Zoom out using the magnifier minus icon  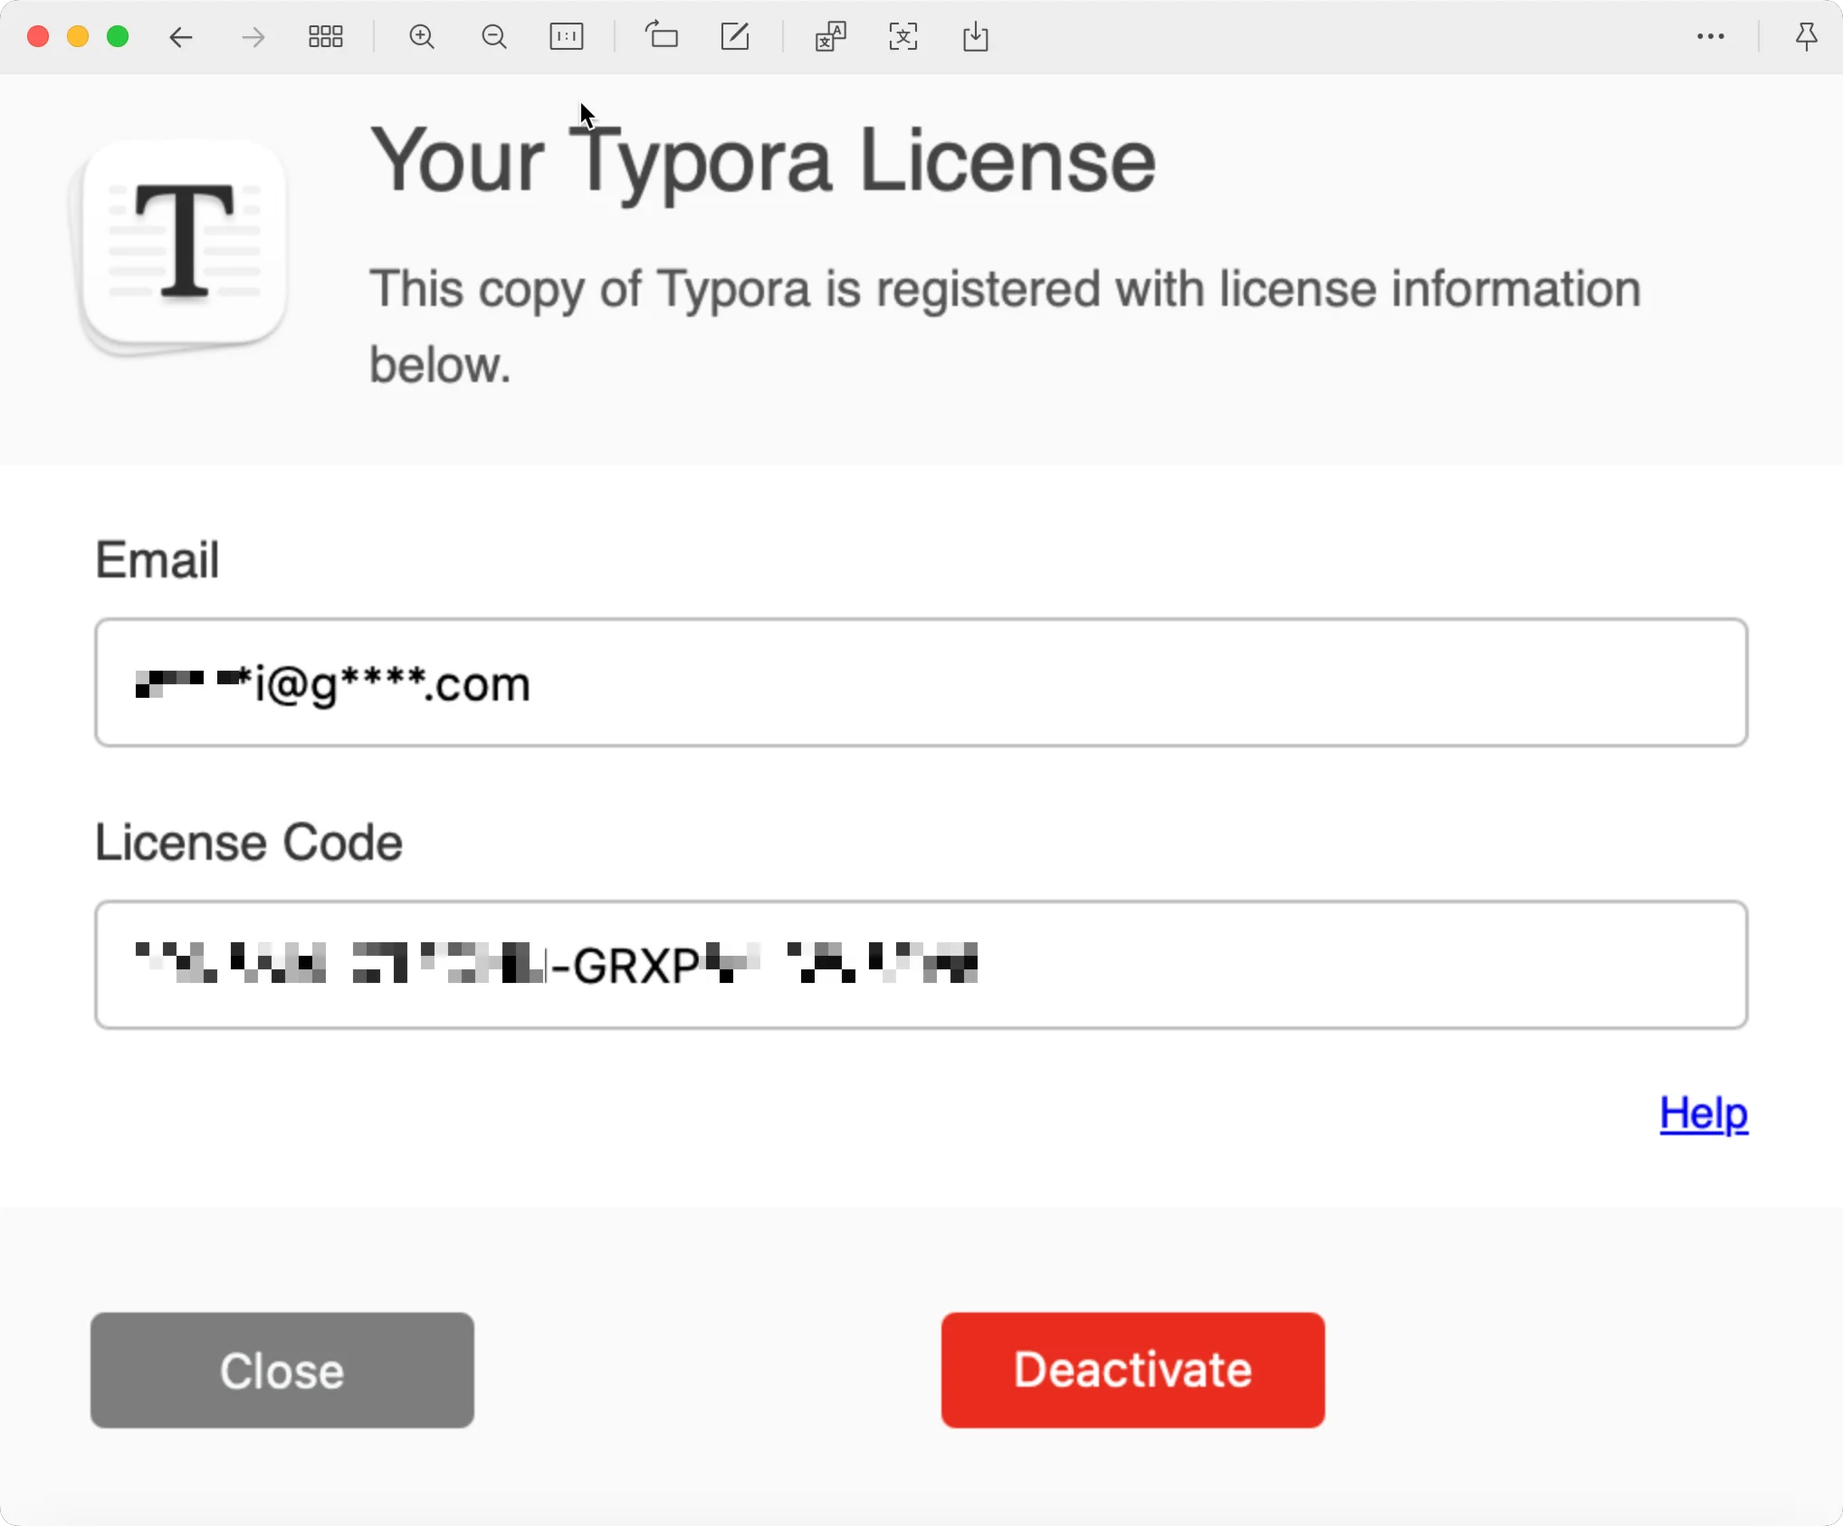pos(494,37)
